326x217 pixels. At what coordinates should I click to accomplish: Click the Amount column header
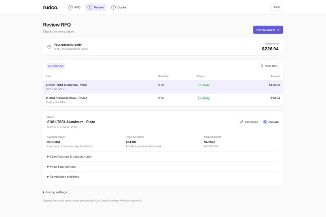(275, 76)
